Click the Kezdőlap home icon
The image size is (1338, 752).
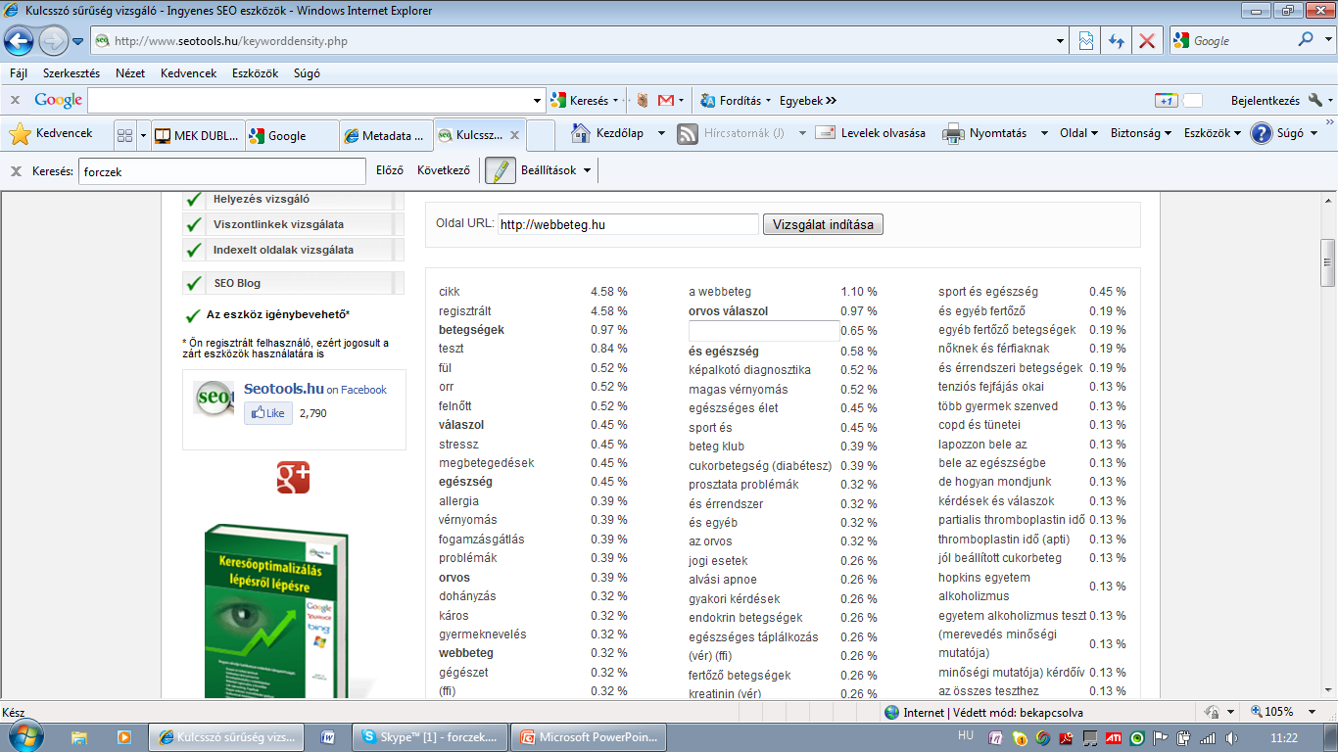(x=581, y=133)
